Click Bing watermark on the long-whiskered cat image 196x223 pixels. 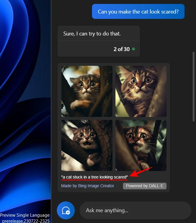coord(116,170)
